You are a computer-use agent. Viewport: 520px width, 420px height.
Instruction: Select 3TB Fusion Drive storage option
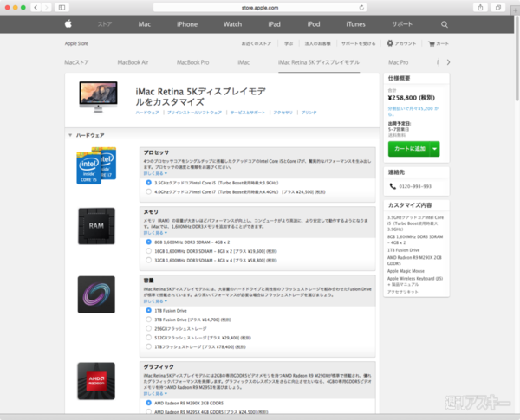click(x=148, y=320)
